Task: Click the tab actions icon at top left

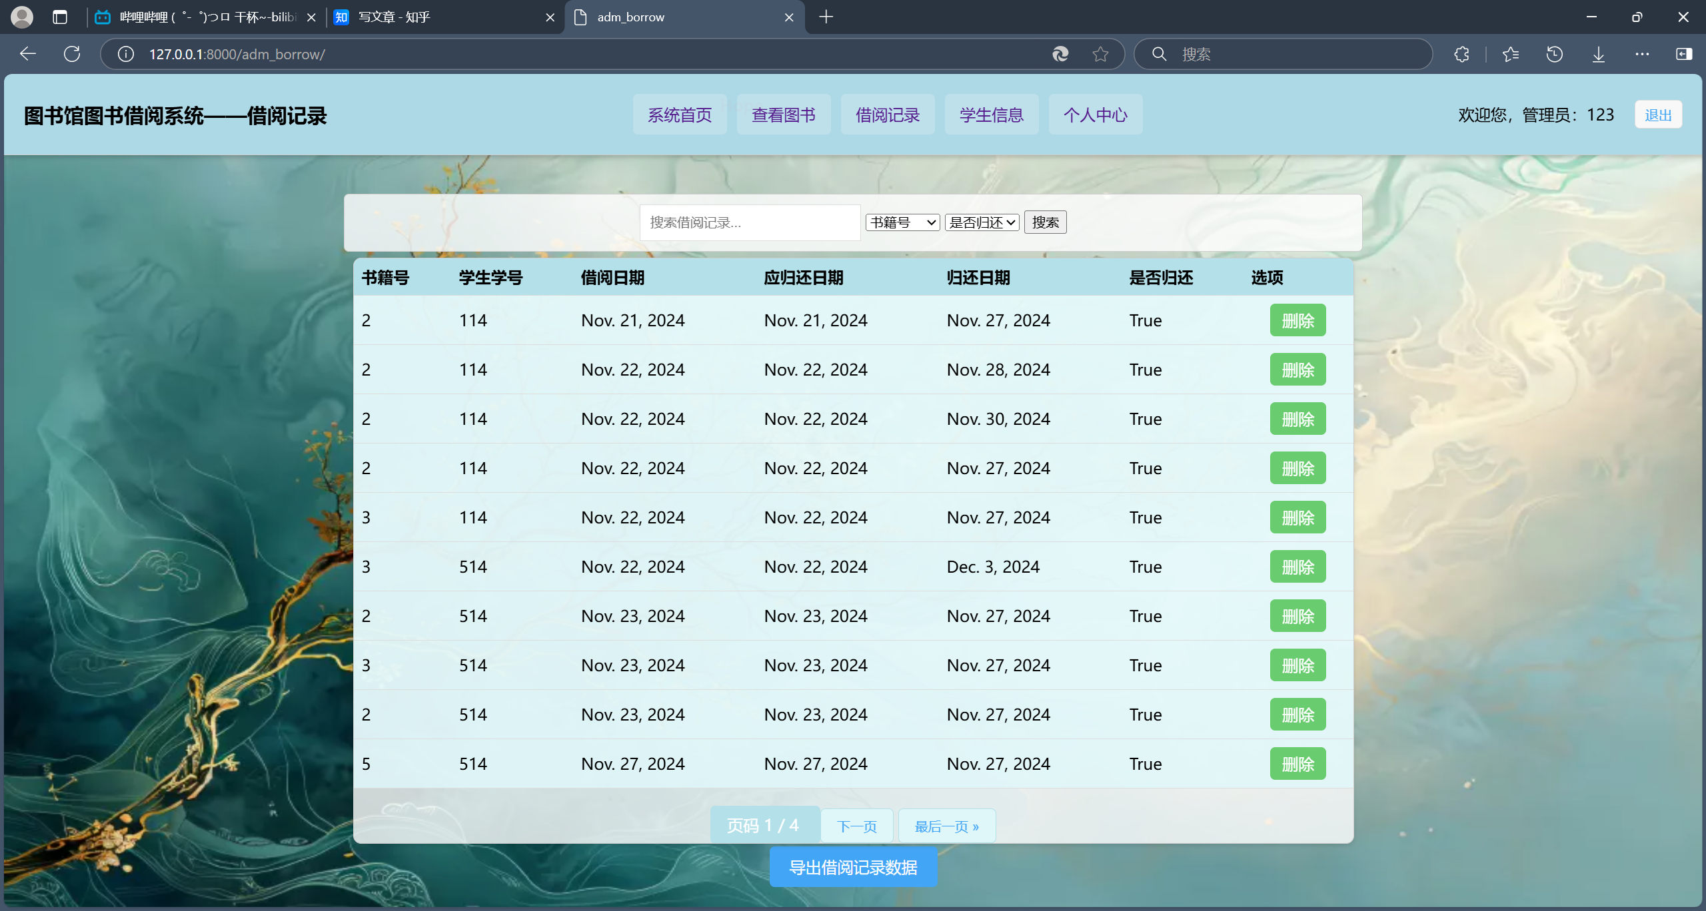Action: (60, 17)
